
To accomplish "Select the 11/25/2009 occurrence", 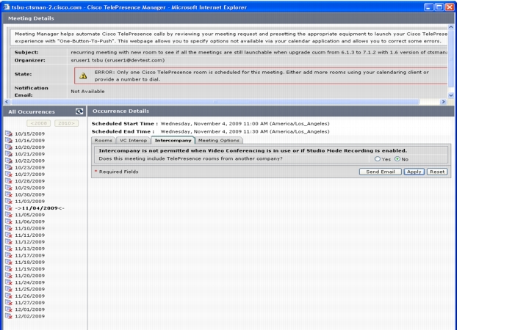I will point(29,289).
